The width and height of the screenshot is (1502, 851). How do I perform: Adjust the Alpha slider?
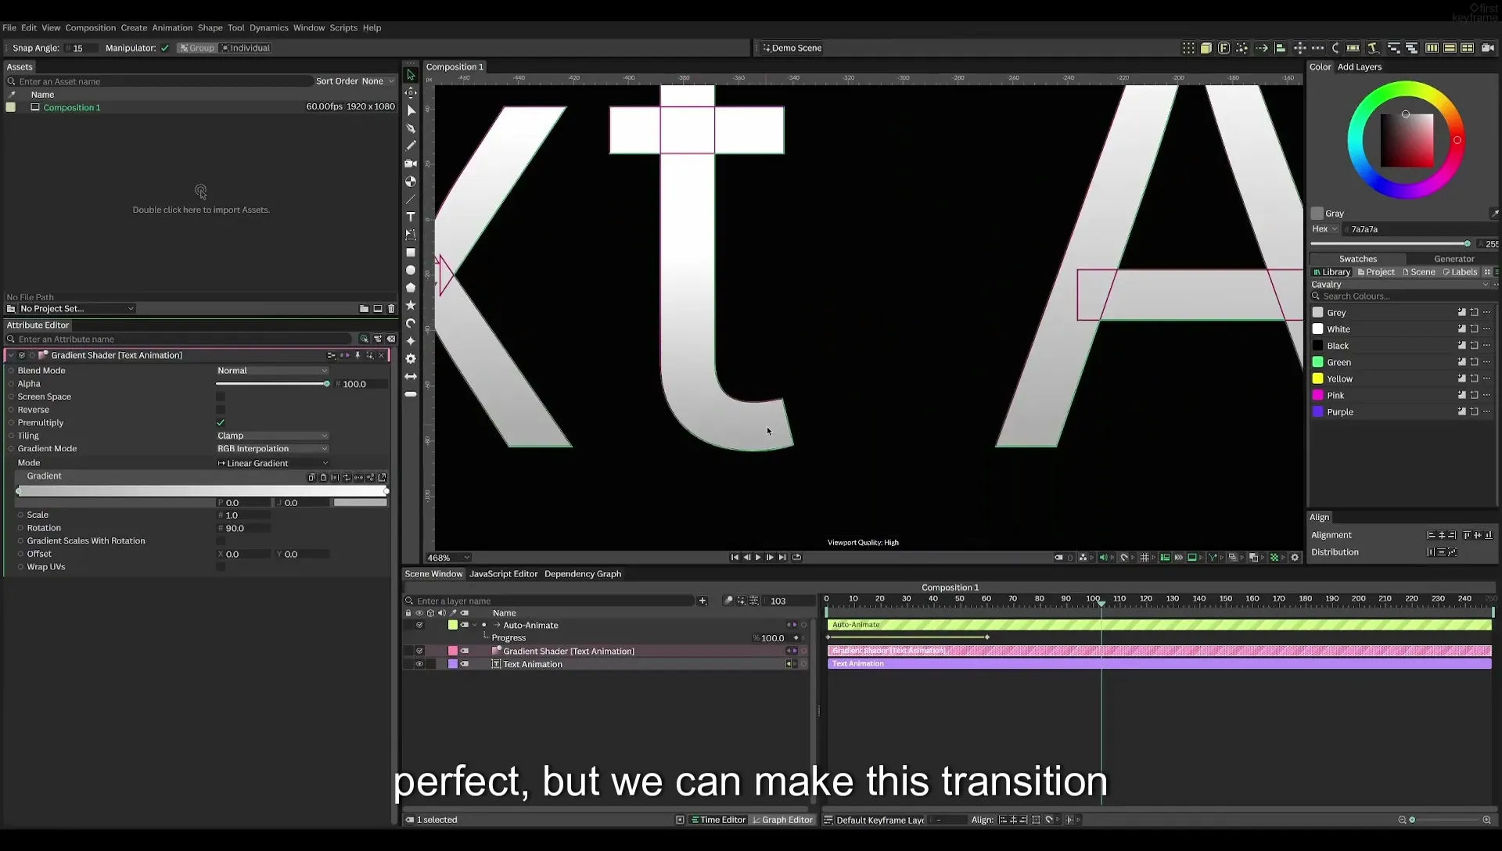pyautogui.click(x=272, y=384)
